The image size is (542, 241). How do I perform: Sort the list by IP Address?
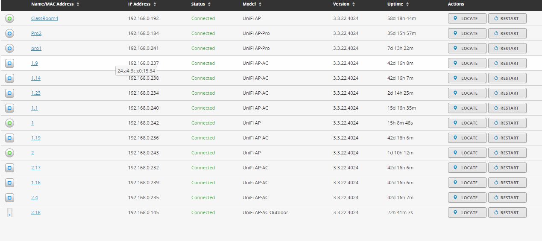click(x=142, y=4)
